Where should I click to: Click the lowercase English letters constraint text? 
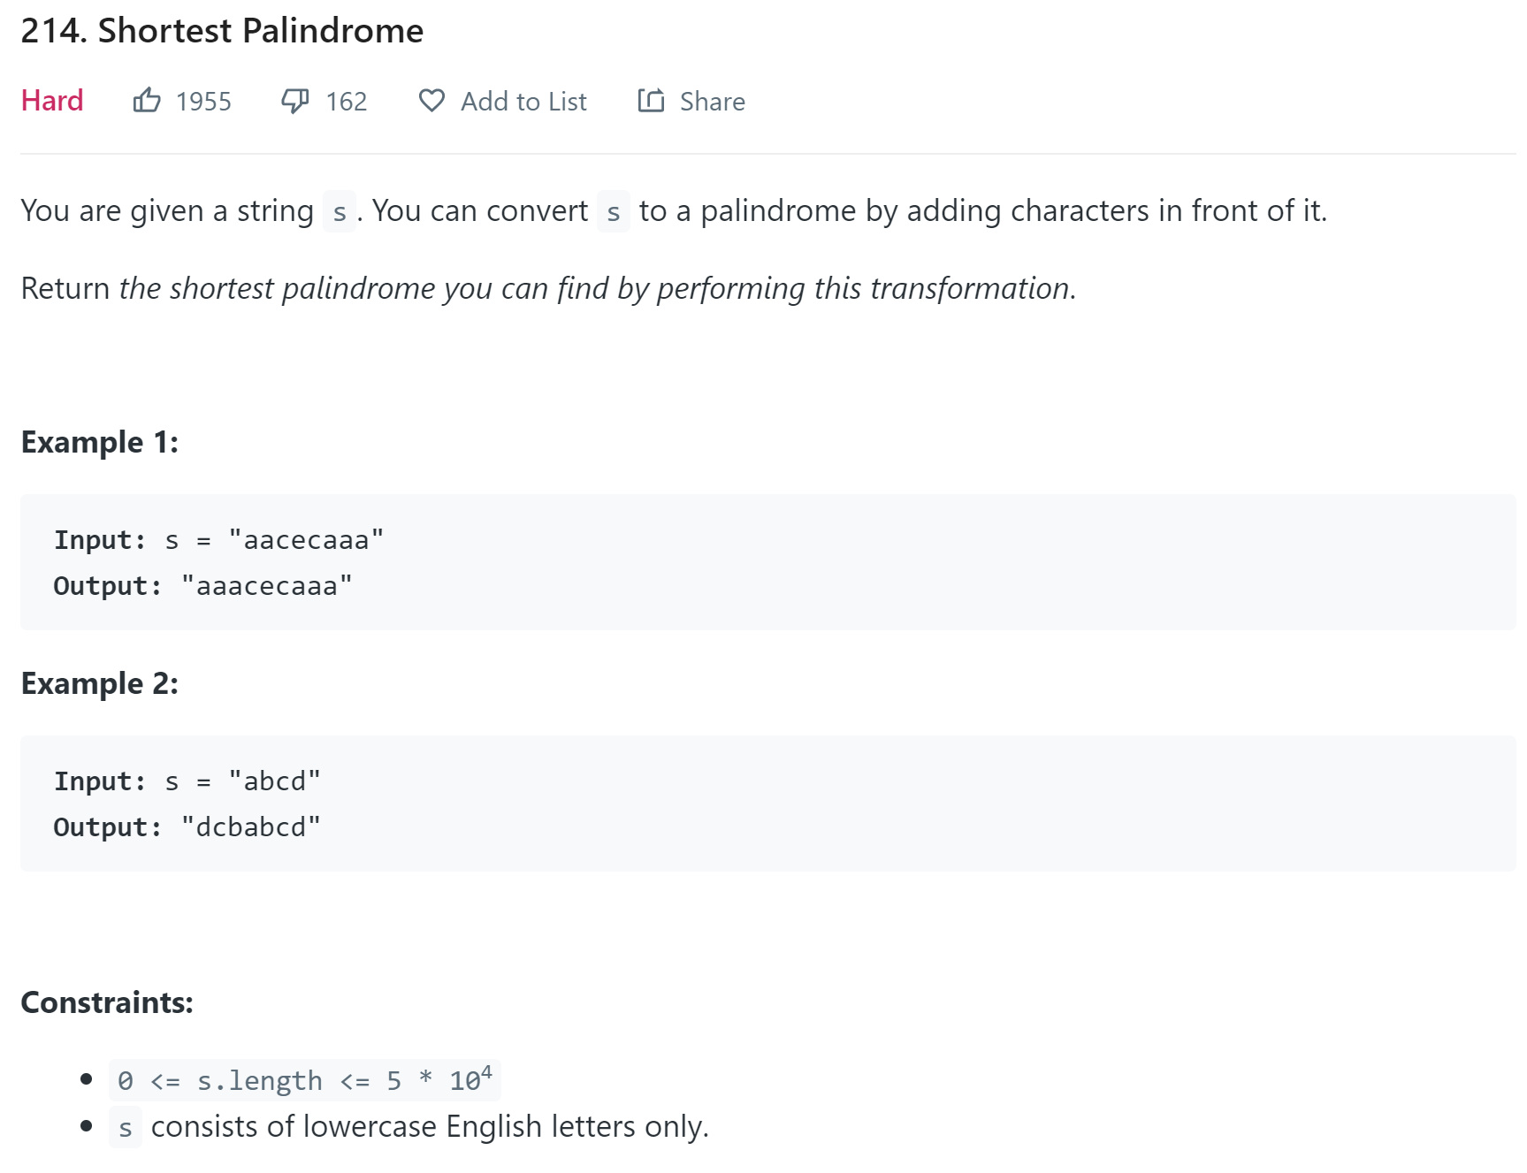tap(430, 1126)
